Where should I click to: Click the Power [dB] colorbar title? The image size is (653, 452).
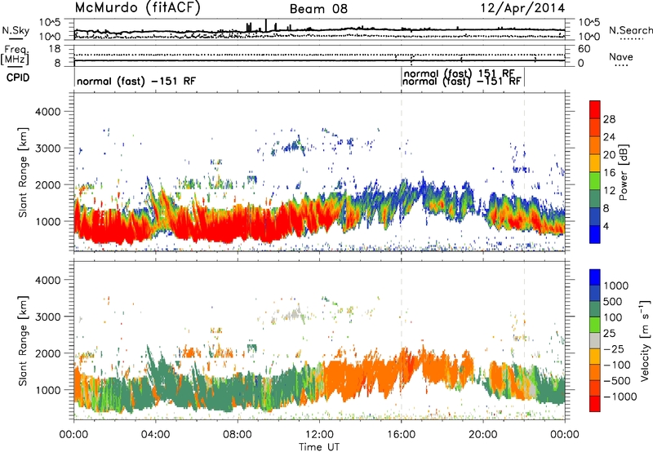coord(624,172)
